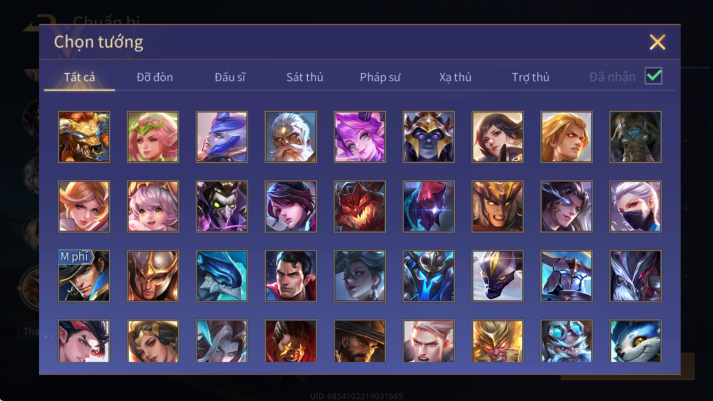Image resolution: width=713 pixels, height=401 pixels.
Task: Pick the pink-haired girl with horns hero
Action: tap(360, 137)
